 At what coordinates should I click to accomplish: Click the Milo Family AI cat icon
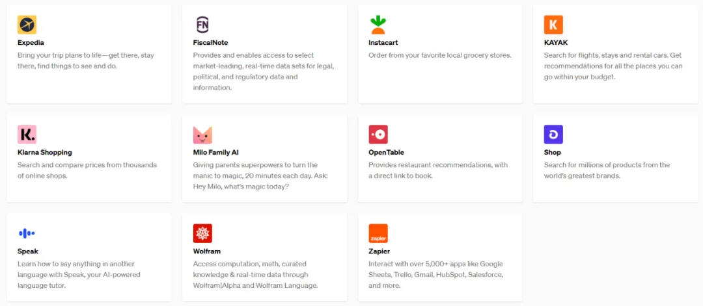202,134
